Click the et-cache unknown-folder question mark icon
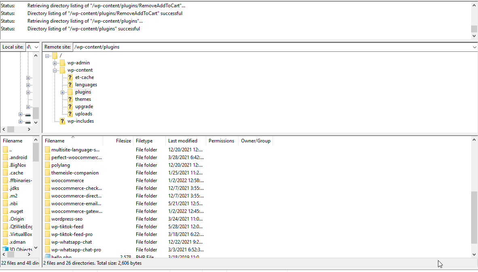The image size is (478, 272). 70,77
